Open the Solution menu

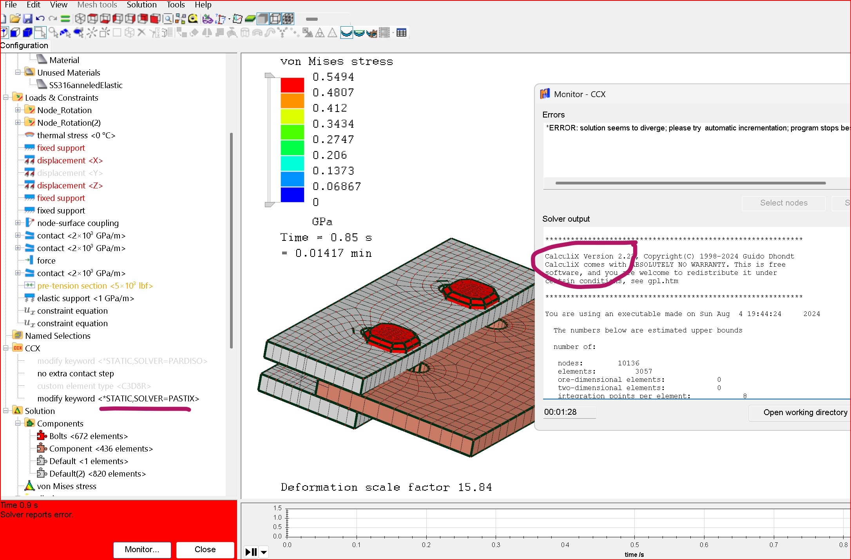tap(141, 5)
